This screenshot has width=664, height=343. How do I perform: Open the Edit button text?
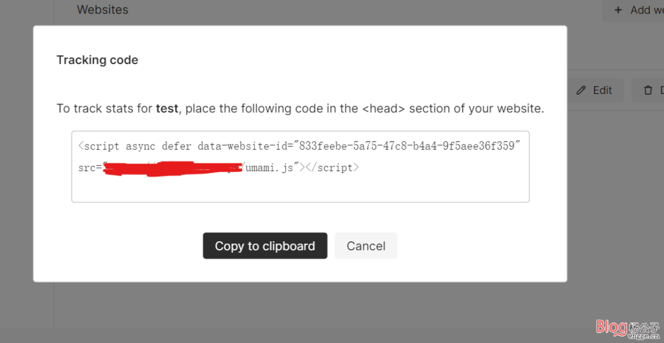click(602, 90)
